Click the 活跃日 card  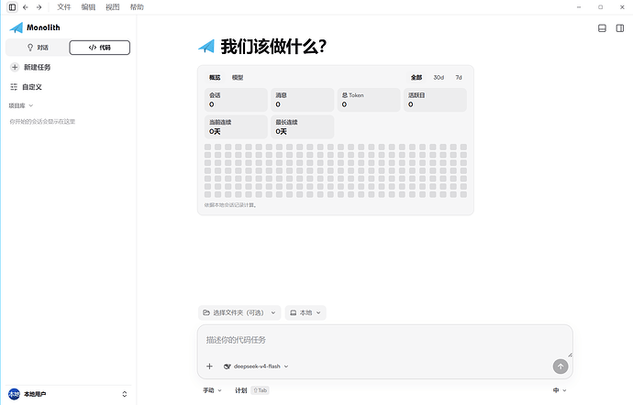435,100
